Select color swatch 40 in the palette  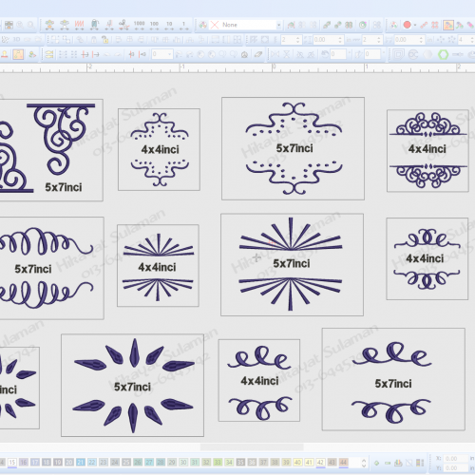(297, 463)
